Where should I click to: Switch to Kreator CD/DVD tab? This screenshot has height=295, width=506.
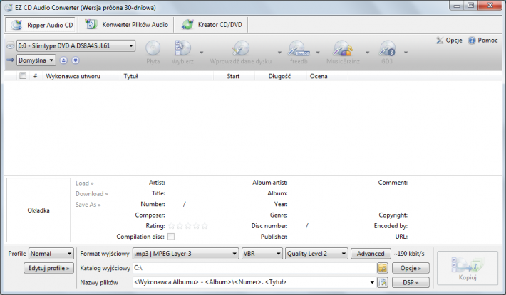coord(212,24)
